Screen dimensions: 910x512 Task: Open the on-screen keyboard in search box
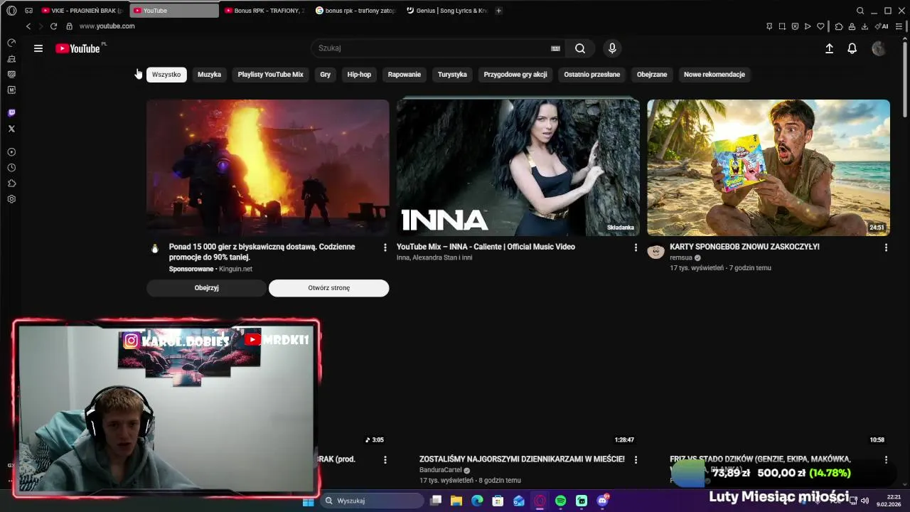coord(555,48)
